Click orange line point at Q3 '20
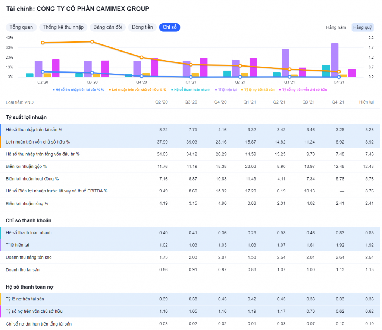Viewport: 382px width, 330px height. coord(92,42)
